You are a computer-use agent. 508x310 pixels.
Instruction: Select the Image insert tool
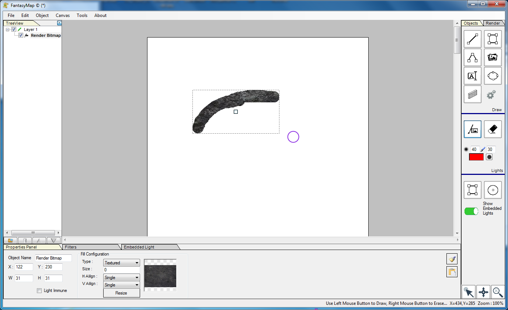(x=493, y=57)
